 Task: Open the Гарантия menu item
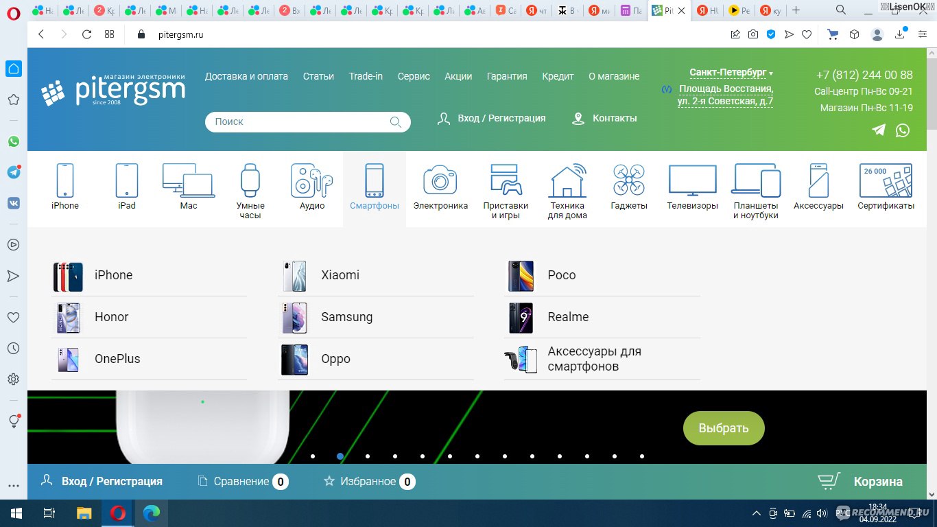coord(507,76)
